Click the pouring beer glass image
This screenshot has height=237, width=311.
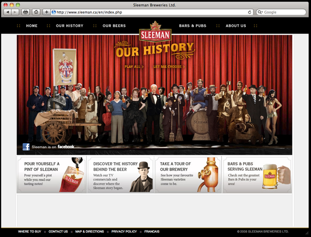click(71, 175)
